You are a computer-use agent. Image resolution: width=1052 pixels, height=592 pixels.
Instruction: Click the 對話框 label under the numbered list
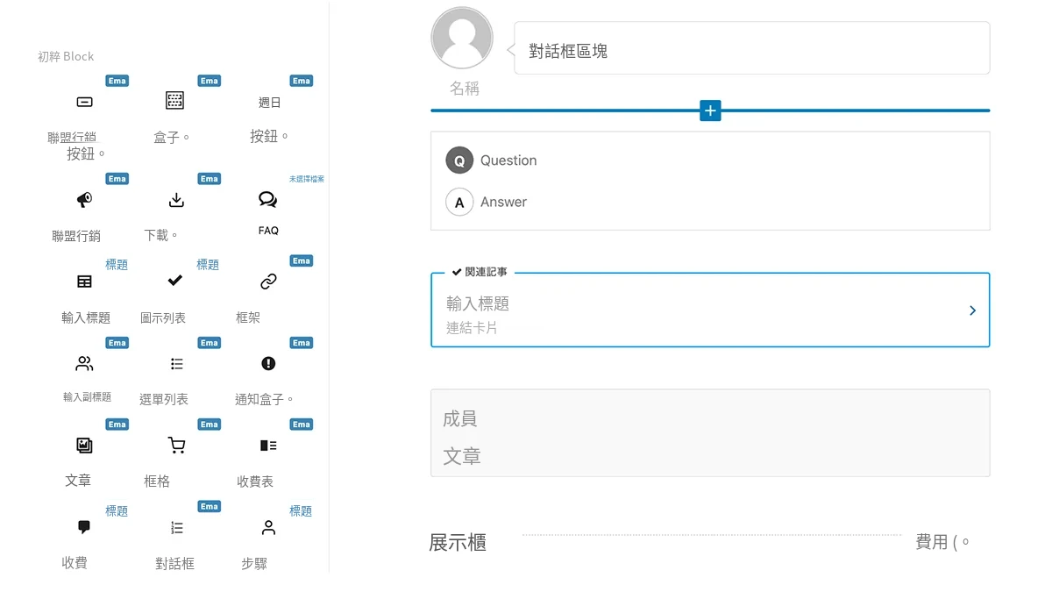(x=175, y=564)
